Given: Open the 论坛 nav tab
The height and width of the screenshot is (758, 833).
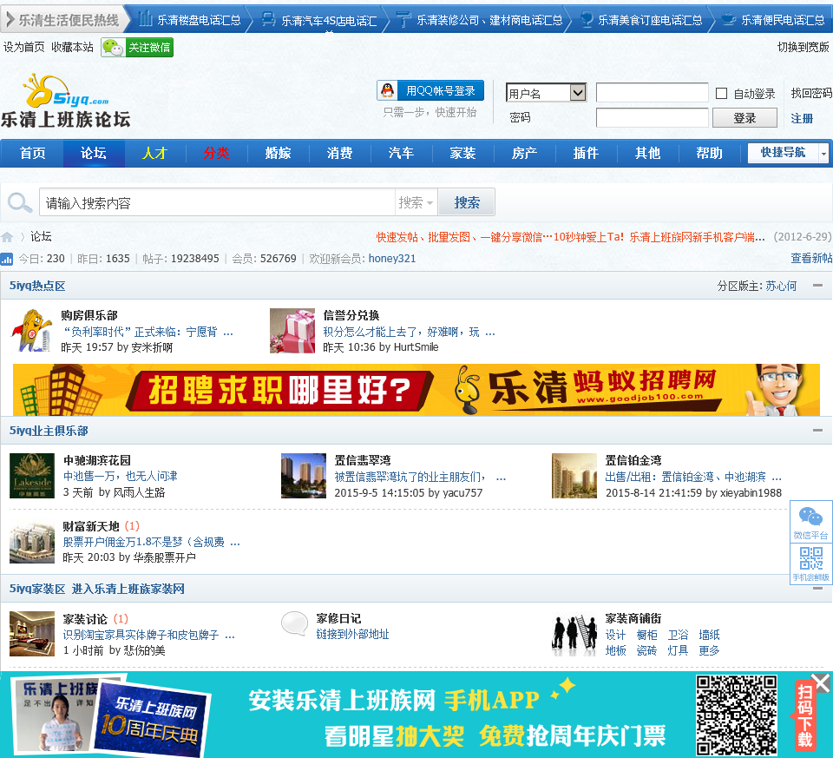Looking at the screenshot, I should [x=94, y=153].
